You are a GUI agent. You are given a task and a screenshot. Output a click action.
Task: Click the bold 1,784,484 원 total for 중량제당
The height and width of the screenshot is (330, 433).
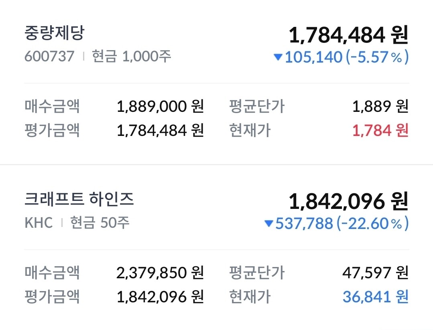(x=348, y=35)
